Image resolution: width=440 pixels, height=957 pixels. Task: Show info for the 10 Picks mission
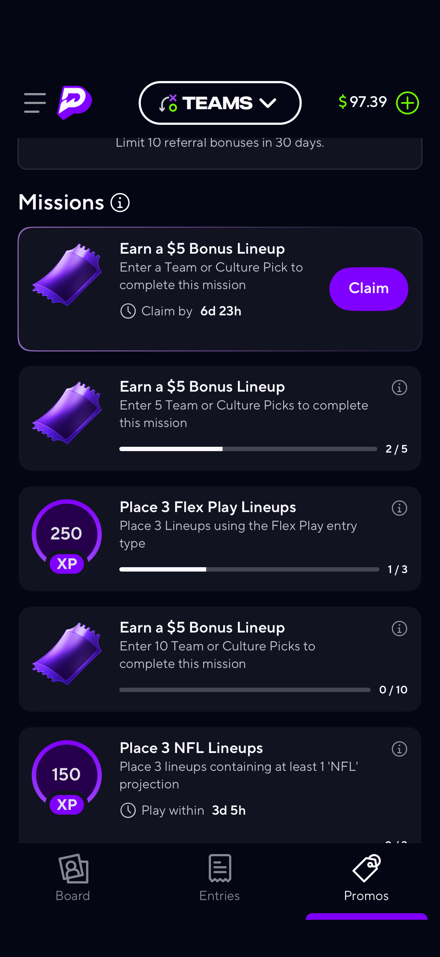click(x=399, y=628)
